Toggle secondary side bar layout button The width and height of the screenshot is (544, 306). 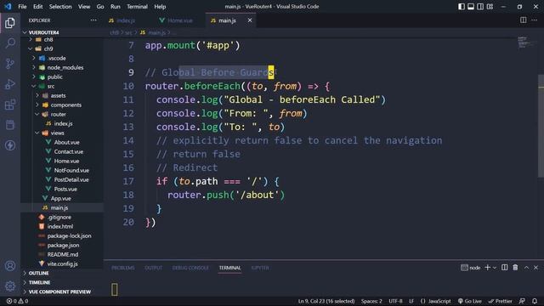pos(480,7)
